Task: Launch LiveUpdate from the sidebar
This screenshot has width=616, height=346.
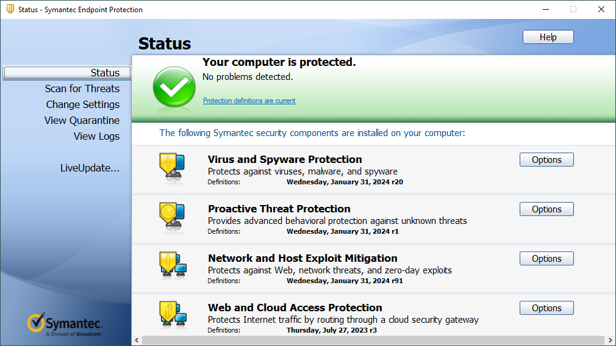Action: [90, 168]
